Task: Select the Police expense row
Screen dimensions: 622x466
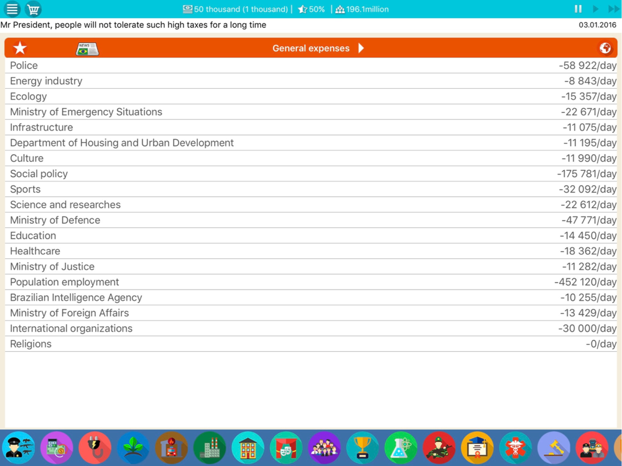Action: (x=311, y=65)
